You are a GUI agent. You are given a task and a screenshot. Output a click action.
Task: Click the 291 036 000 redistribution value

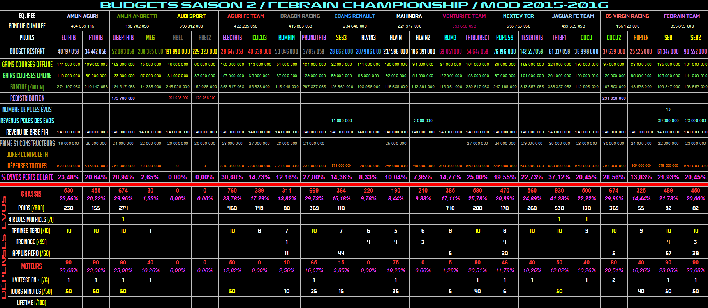tap(614, 98)
